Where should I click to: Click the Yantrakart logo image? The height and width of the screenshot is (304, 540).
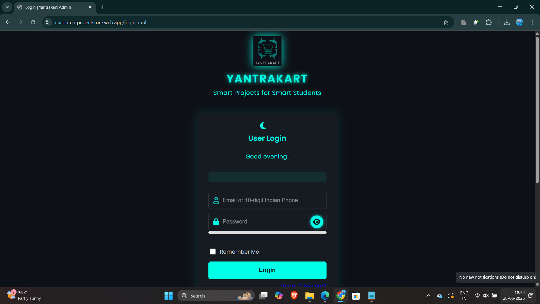click(x=267, y=51)
